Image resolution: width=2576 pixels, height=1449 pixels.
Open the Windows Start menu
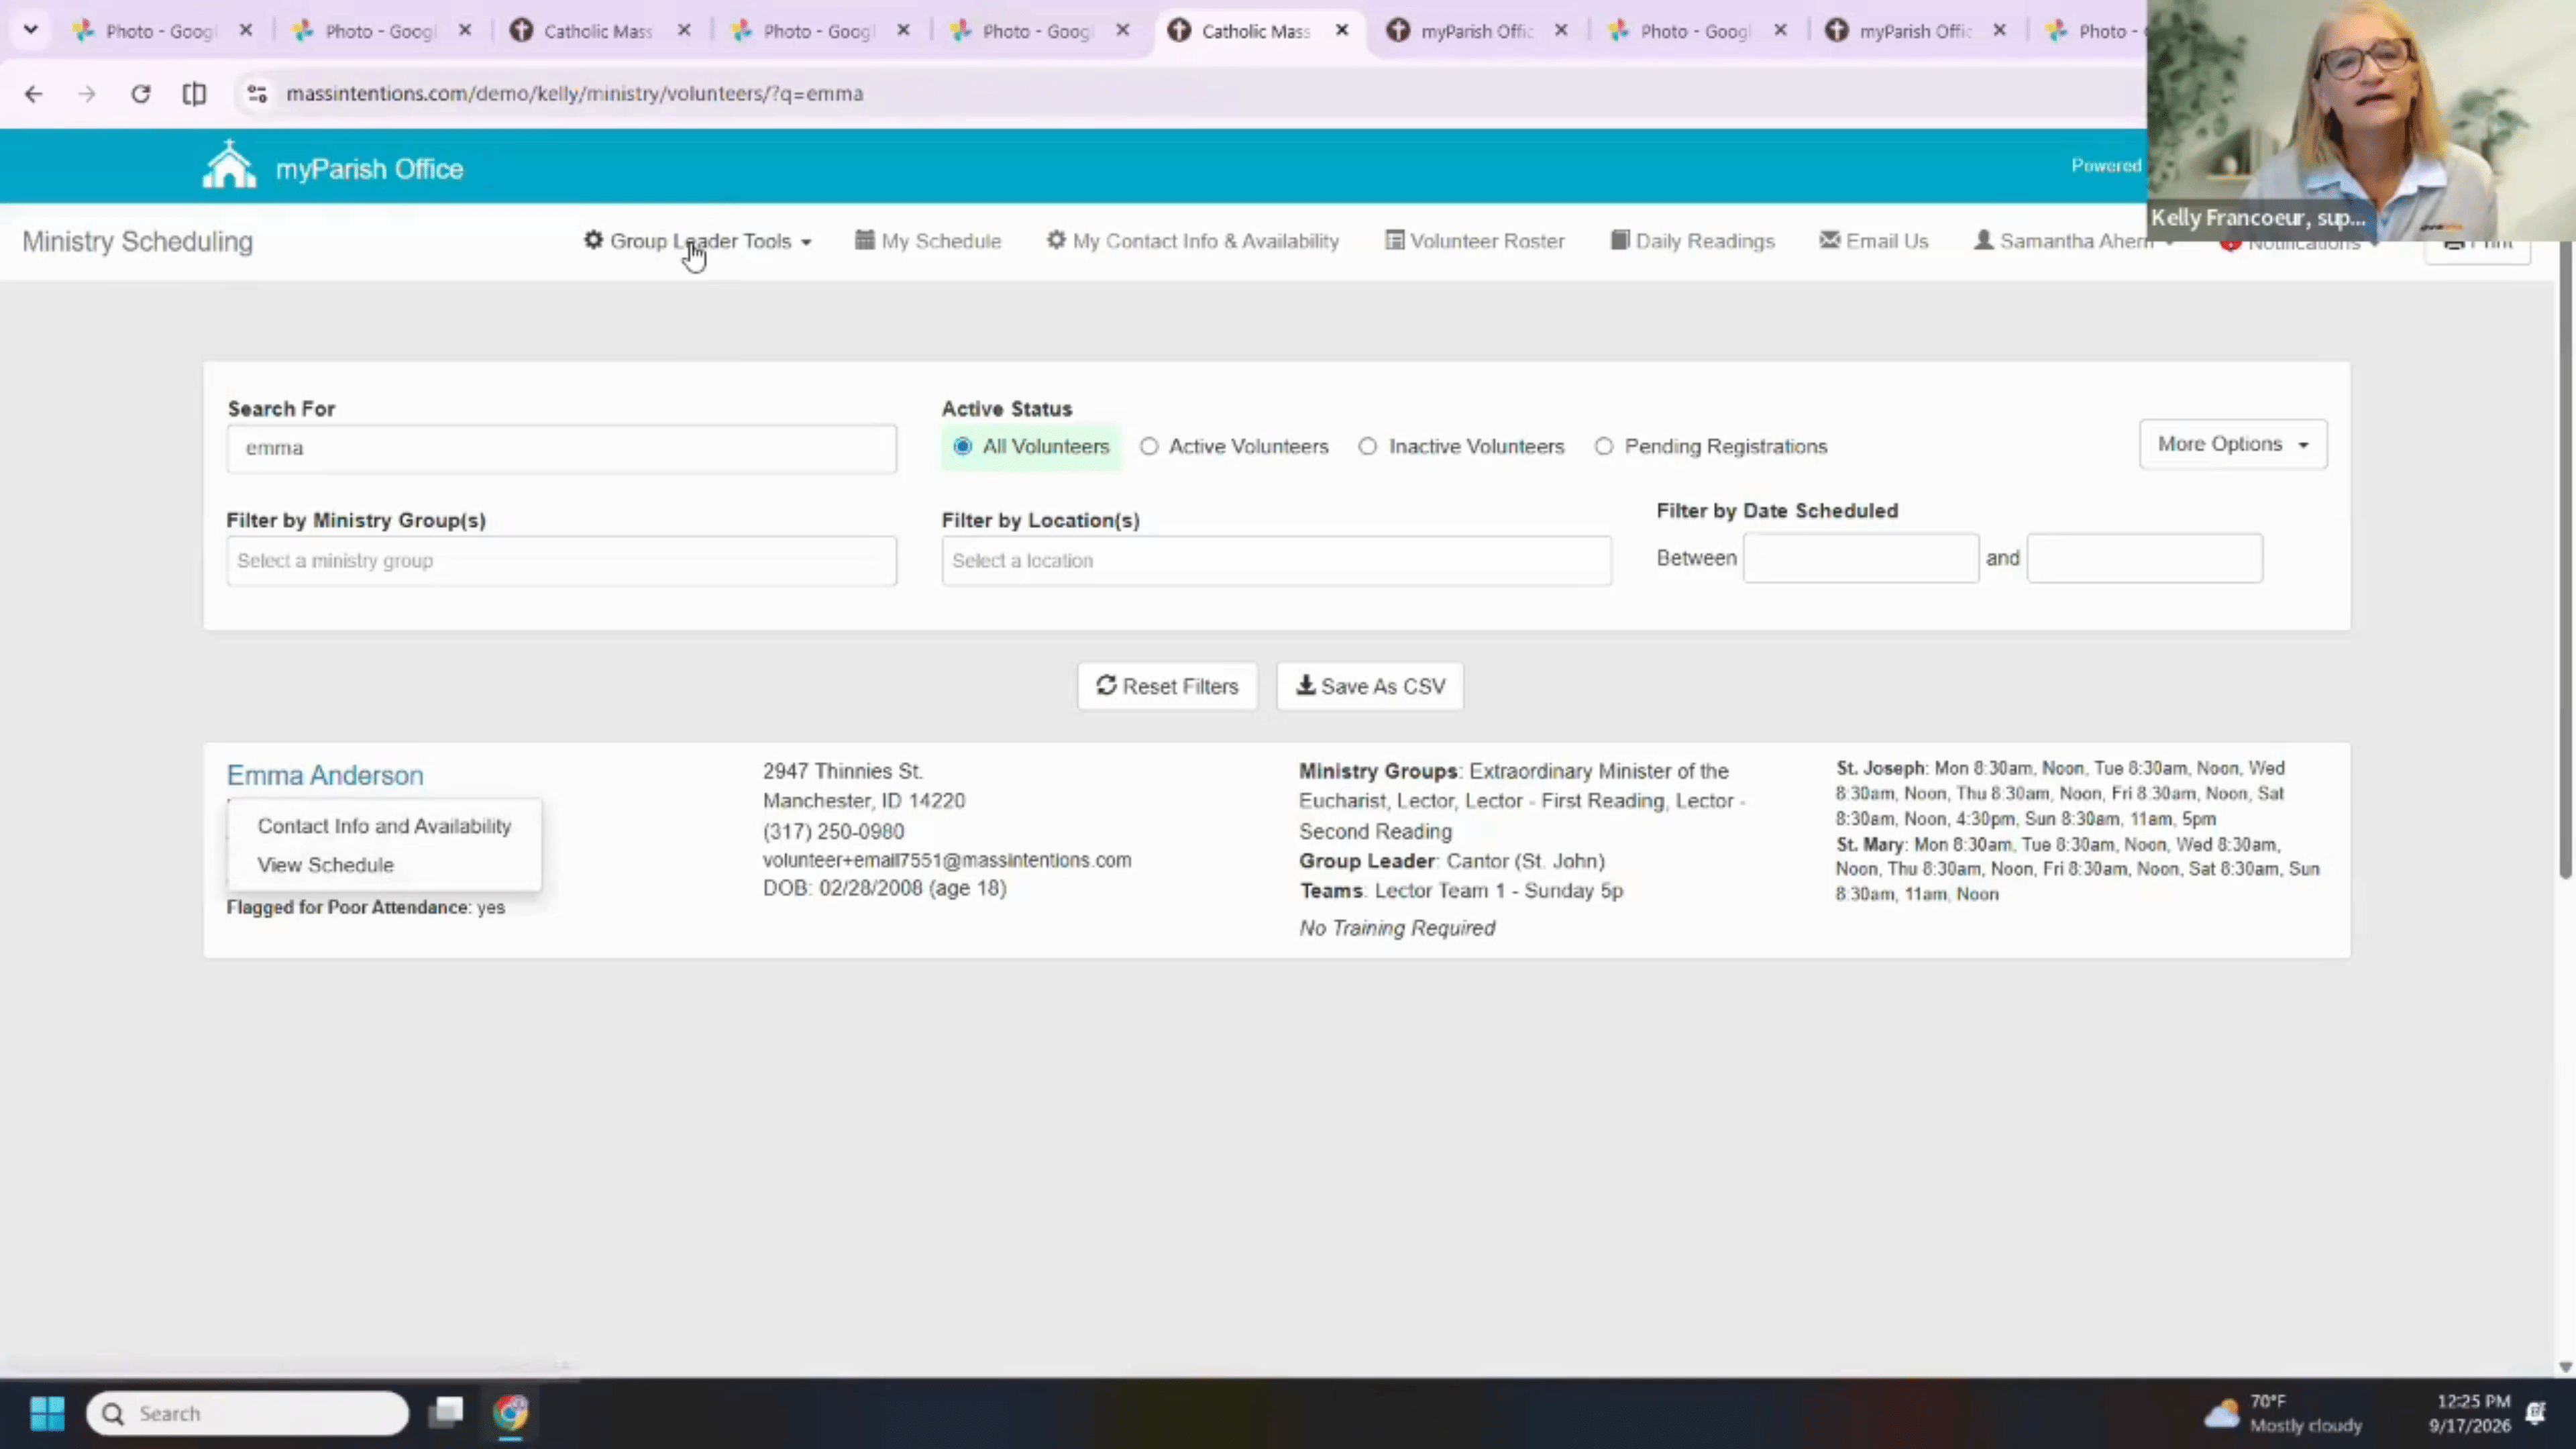[47, 1413]
